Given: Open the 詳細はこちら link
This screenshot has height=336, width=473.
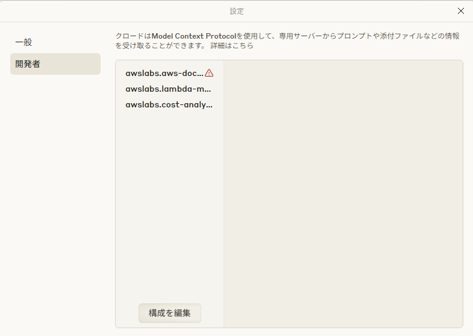Looking at the screenshot, I should pos(232,46).
